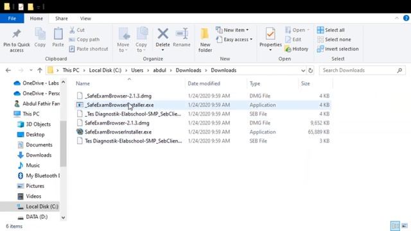Screen dimensions: 411x231
Task: Click Local Disk (C:) breadcrumb
Action: coord(105,70)
